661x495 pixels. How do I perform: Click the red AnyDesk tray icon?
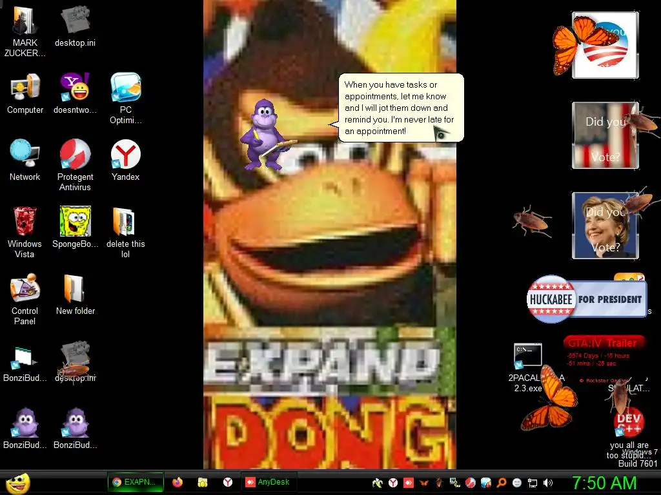coord(409,483)
